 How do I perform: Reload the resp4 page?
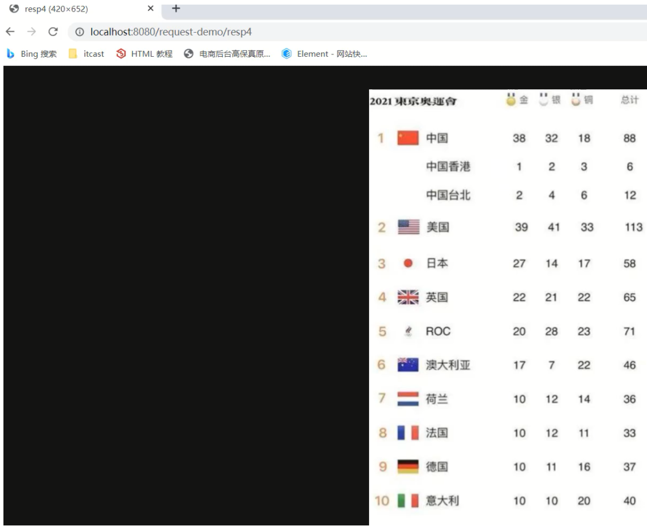[x=53, y=32]
